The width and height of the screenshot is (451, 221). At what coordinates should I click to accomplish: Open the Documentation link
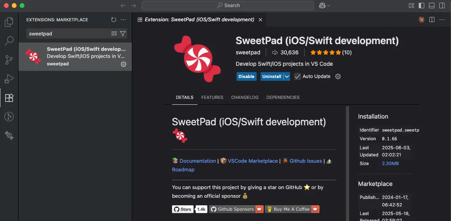(x=198, y=161)
